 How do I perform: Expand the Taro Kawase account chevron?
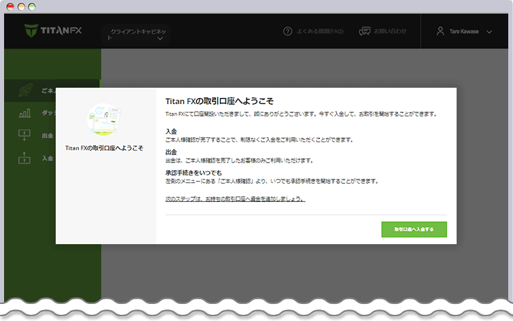(x=489, y=32)
